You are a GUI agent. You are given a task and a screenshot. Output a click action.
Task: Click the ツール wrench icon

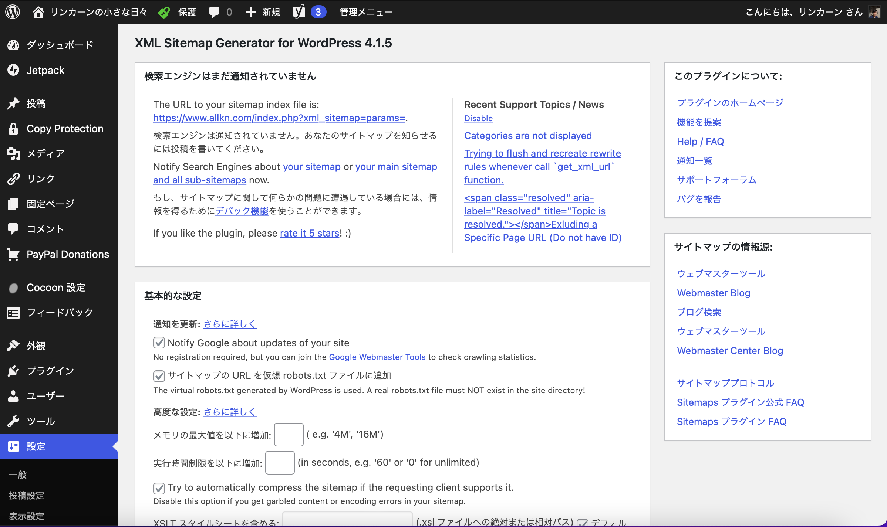click(x=13, y=421)
